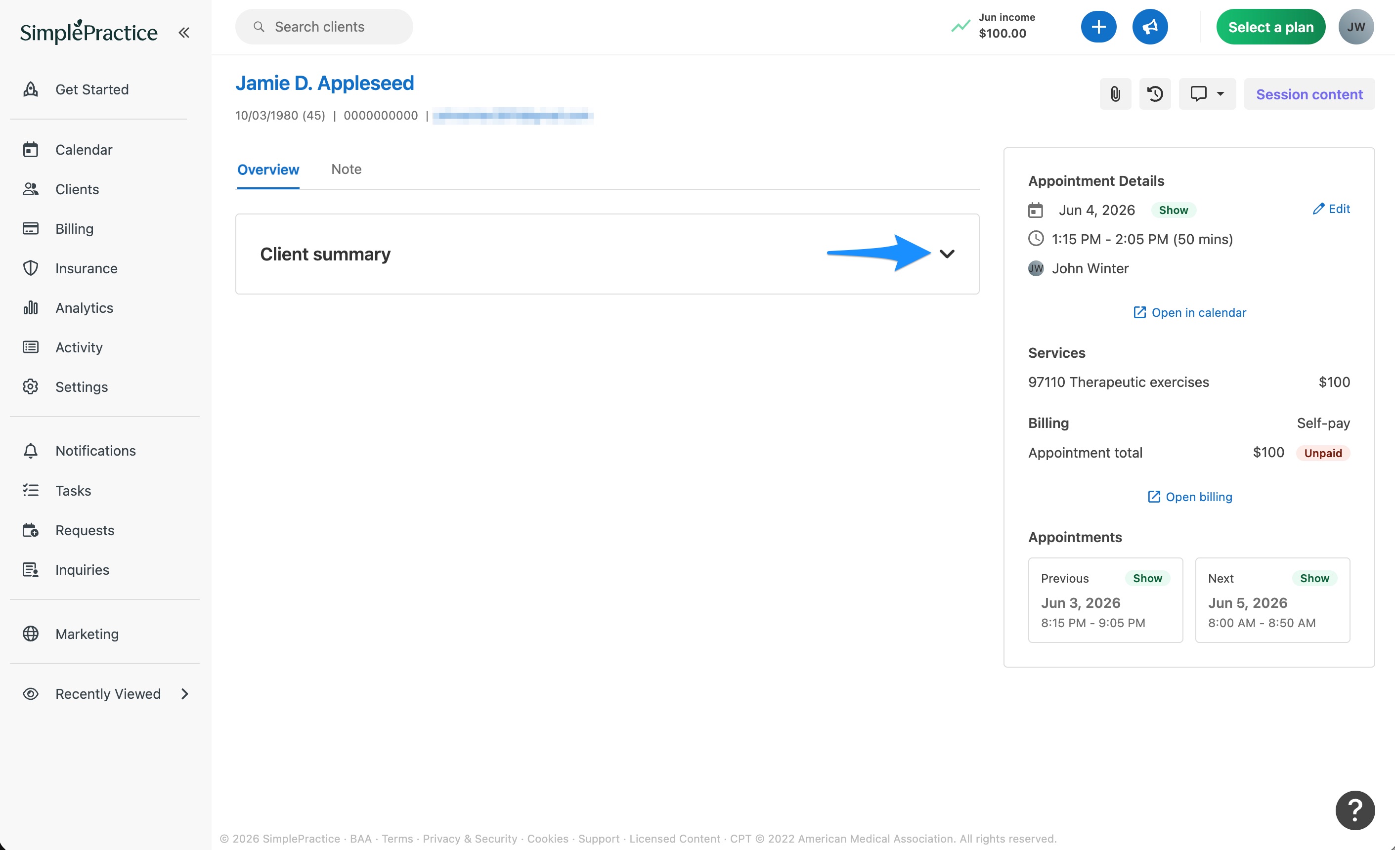Click the Select a plan button
This screenshot has width=1395, height=850.
tap(1270, 27)
